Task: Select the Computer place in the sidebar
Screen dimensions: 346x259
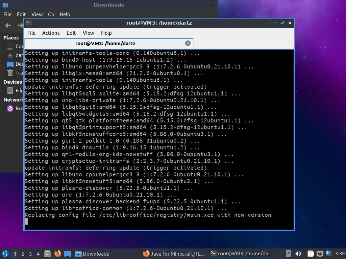Action: pos(15,47)
